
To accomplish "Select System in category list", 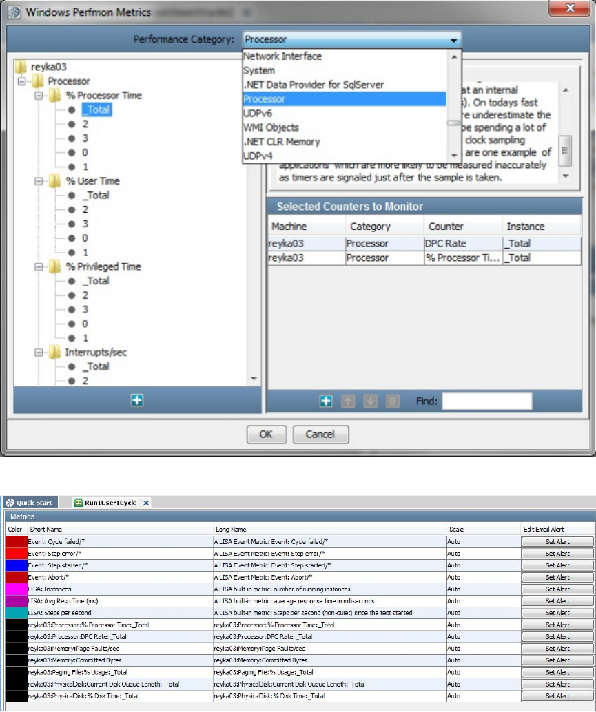I will pyautogui.click(x=345, y=70).
